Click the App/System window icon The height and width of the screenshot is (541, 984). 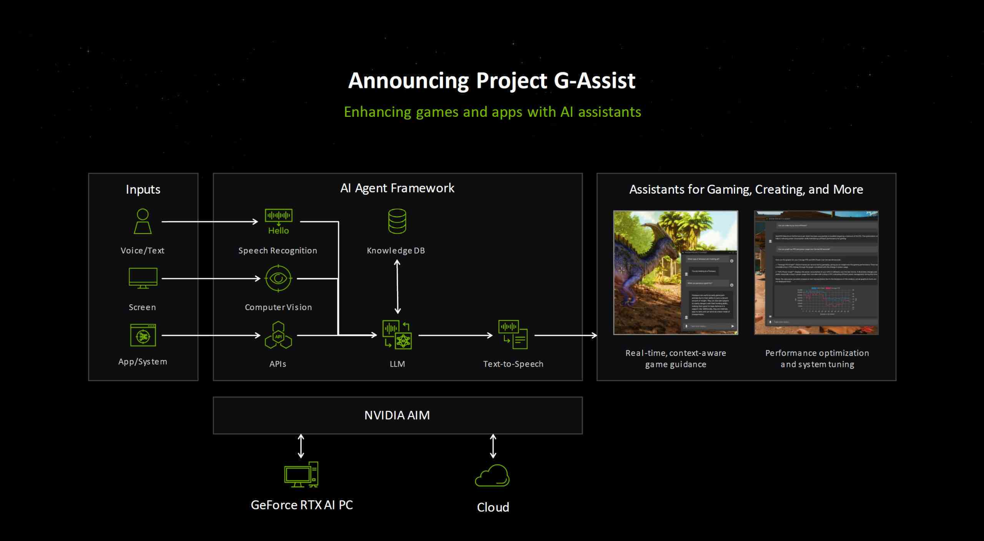(x=143, y=335)
